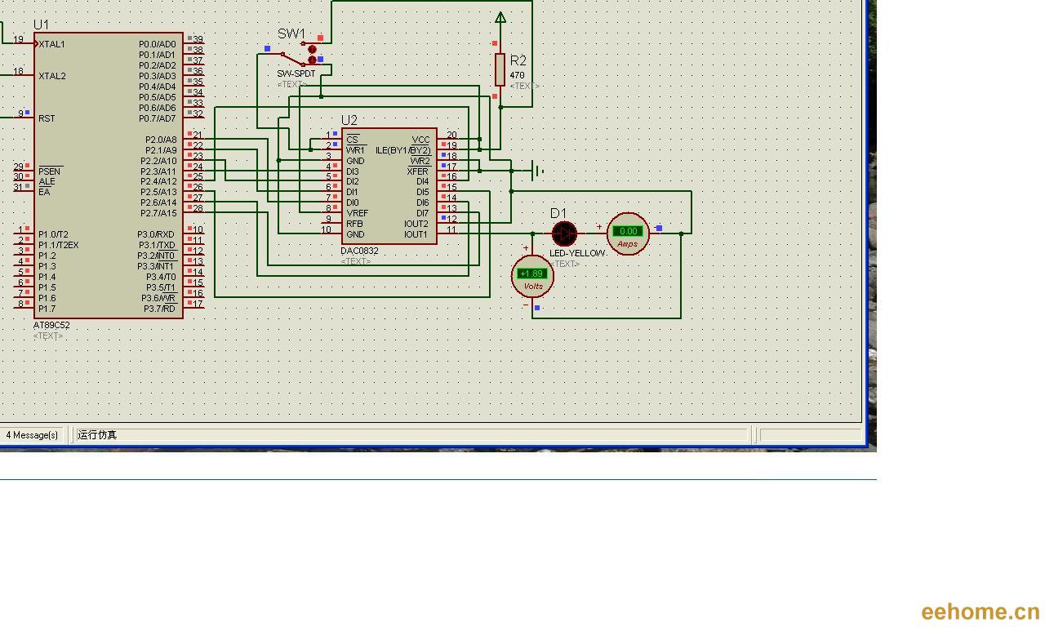The height and width of the screenshot is (627, 1045).
Task: Click the SW1 reference label
Action: click(291, 33)
